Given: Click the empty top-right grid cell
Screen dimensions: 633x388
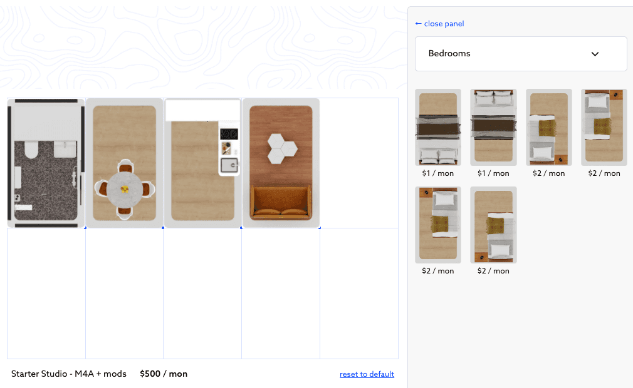Looking at the screenshot, I should tap(359, 163).
